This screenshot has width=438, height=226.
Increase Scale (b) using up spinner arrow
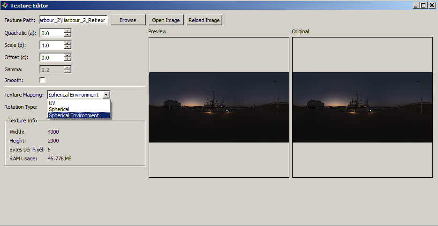(x=68, y=44)
